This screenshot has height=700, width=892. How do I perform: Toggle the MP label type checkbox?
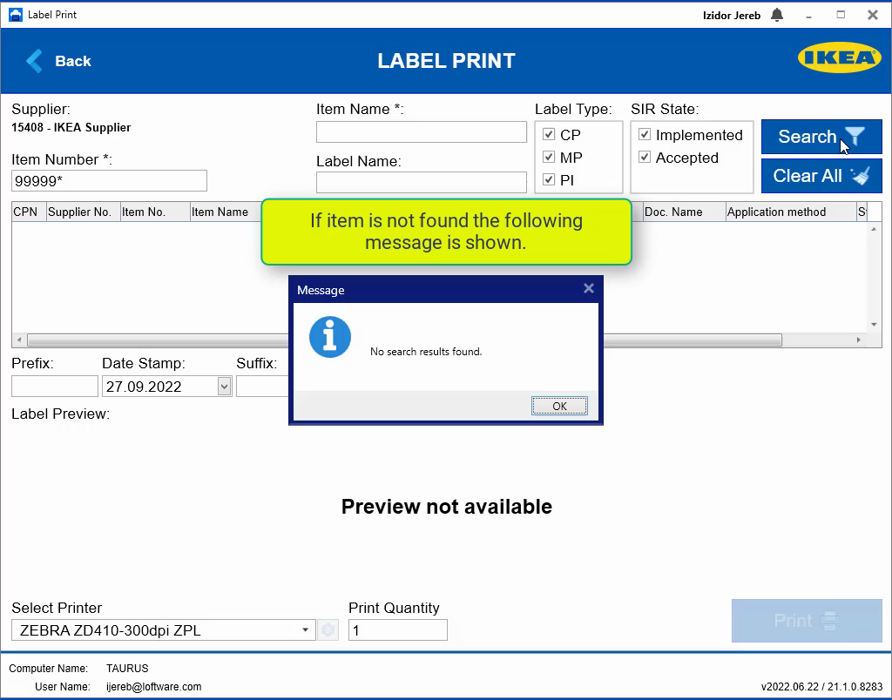[549, 157]
